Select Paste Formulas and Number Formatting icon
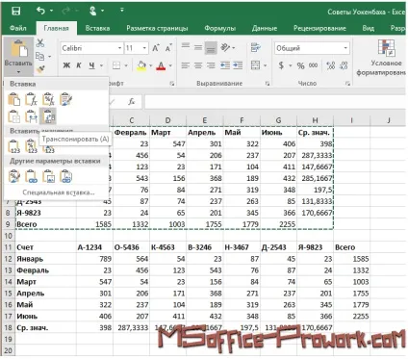408x359 pixels. pos(48,99)
